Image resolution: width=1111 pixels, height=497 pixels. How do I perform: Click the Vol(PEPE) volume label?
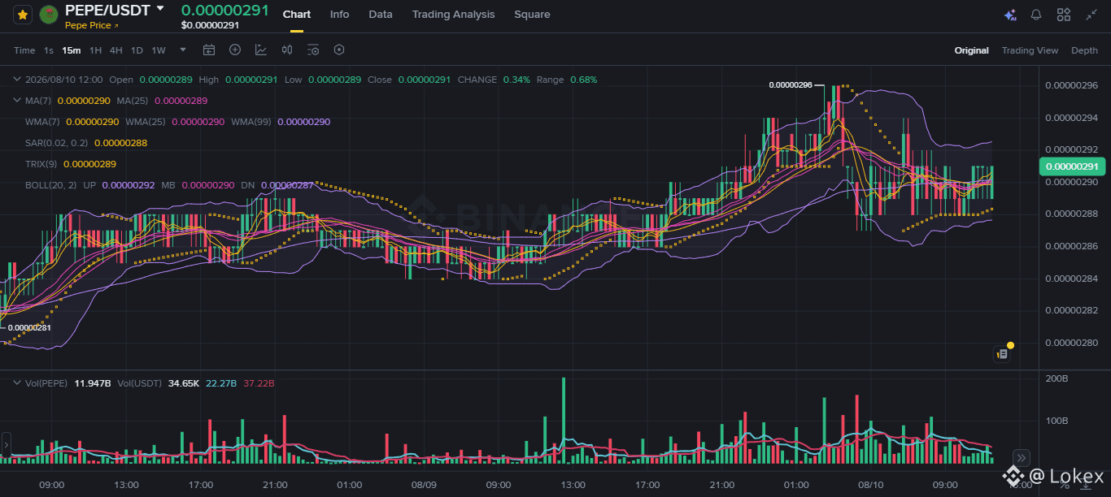(x=46, y=382)
